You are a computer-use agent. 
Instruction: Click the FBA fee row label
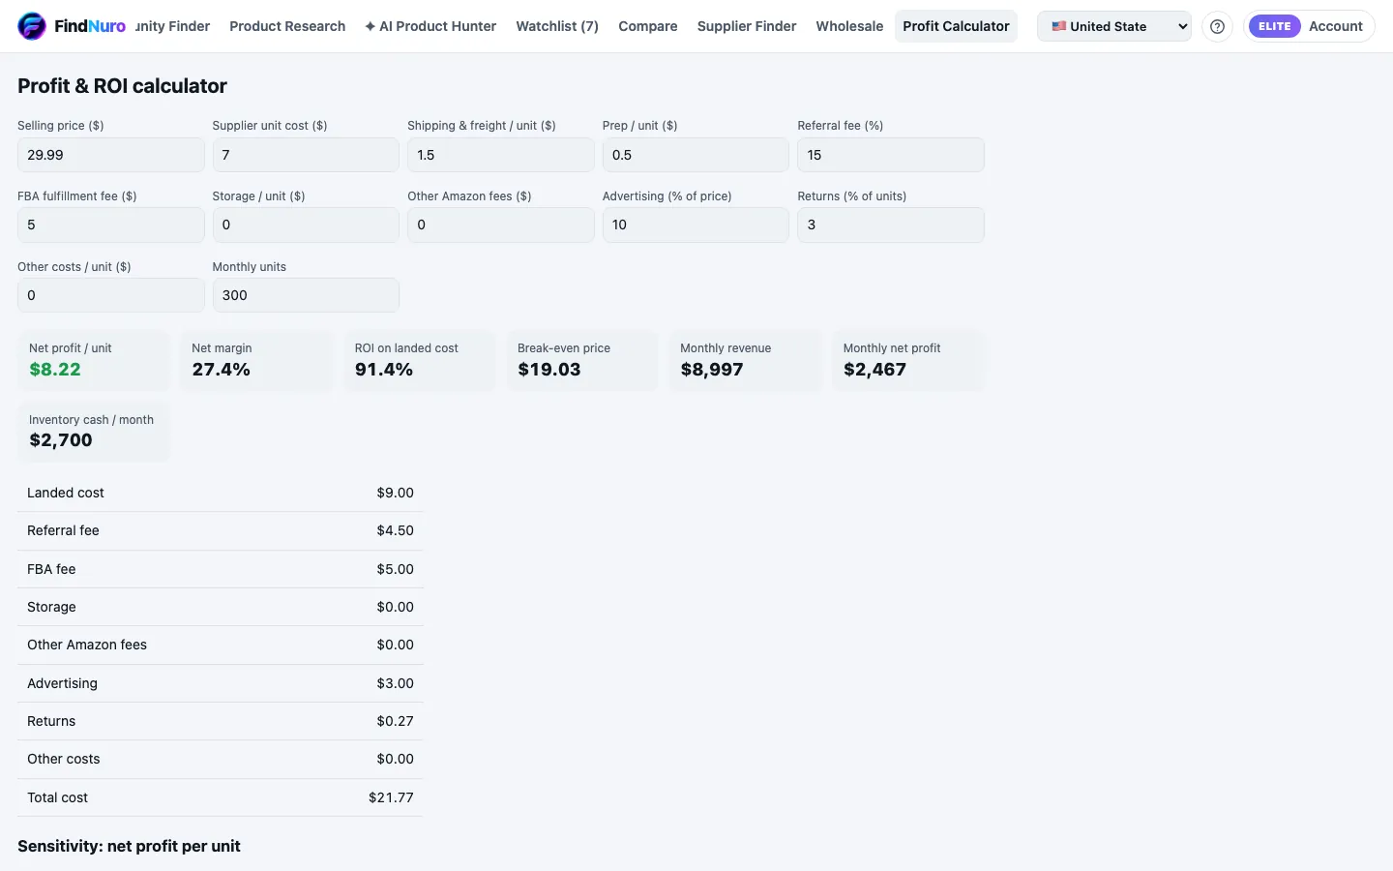click(x=51, y=569)
